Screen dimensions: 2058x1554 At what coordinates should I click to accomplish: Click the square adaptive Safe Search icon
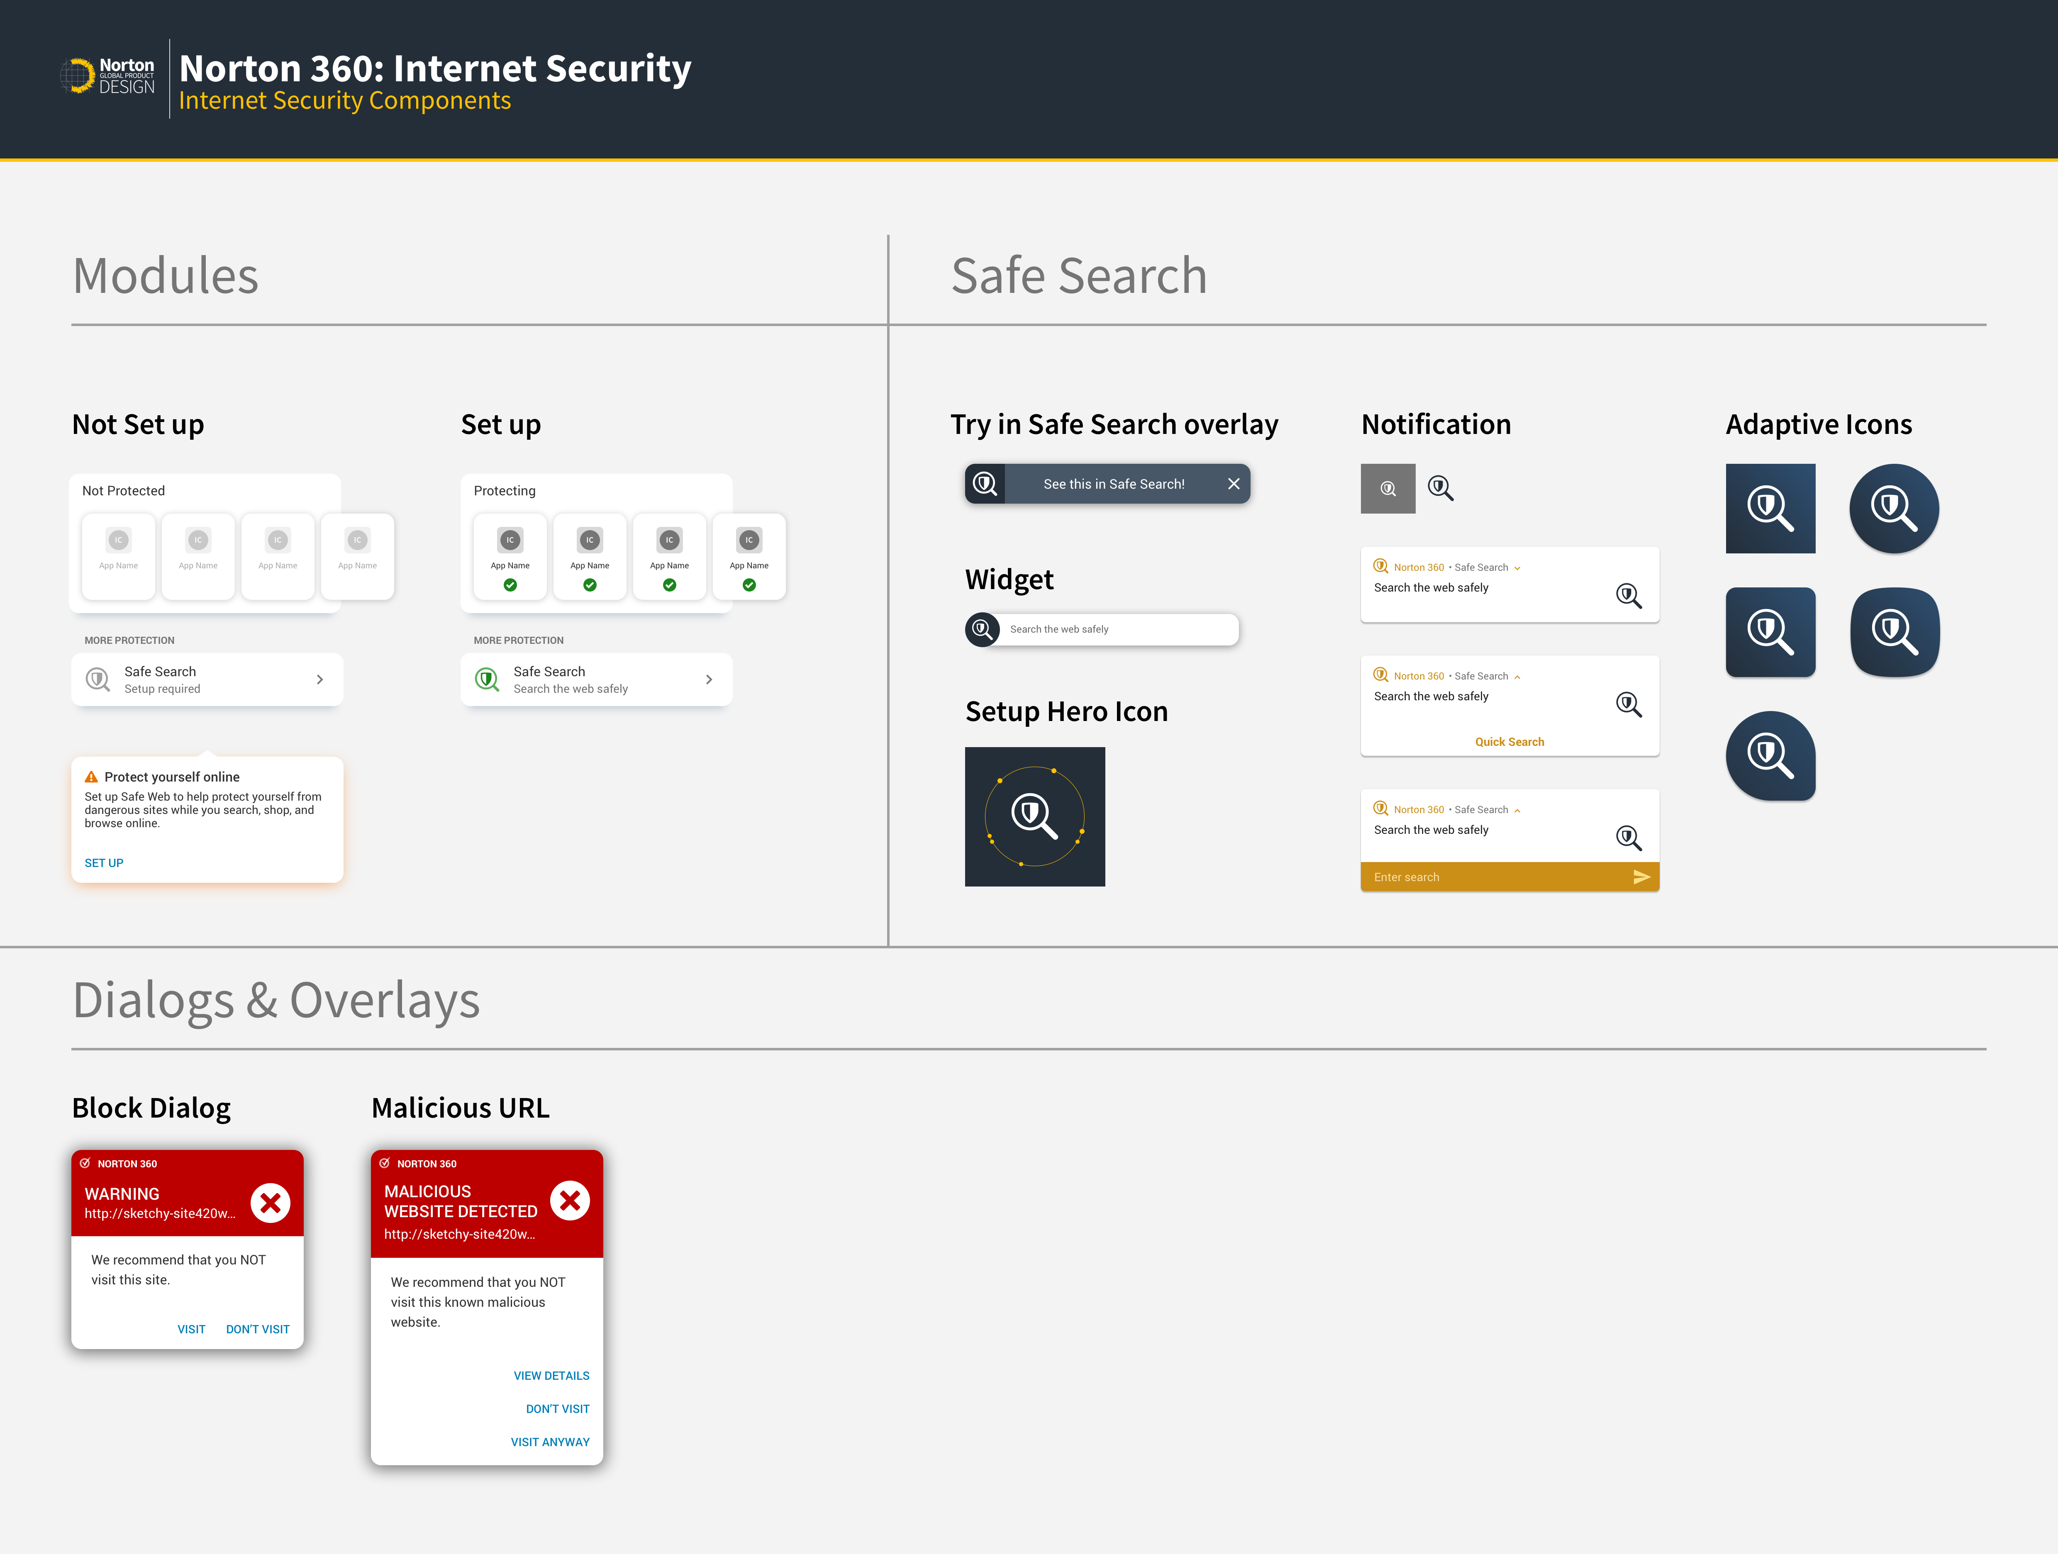(1770, 509)
